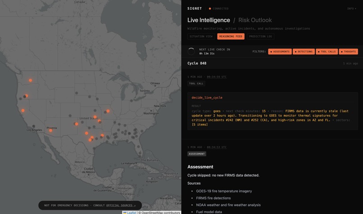
Task: Open OpenStreetMap contributors link
Action: (x=160, y=212)
